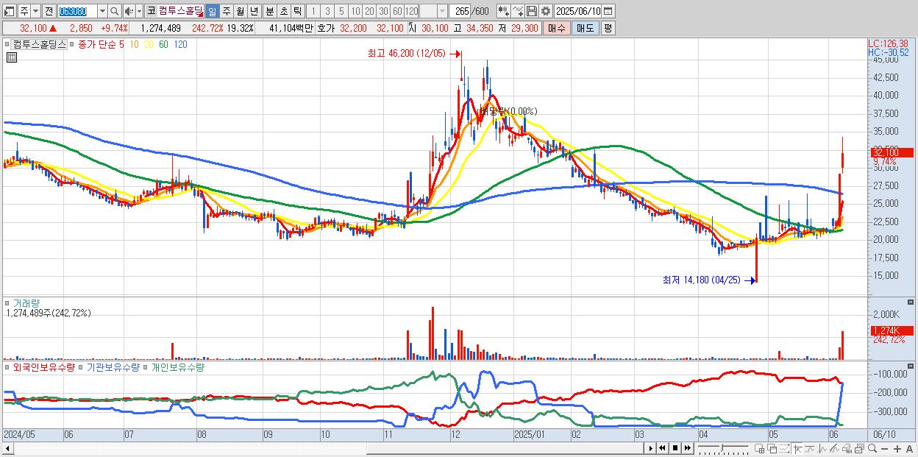Image resolution: width=918 pixels, height=457 pixels.
Task: Toggle the small square before 컴투스홀딩스 legend
Action: [x=9, y=44]
